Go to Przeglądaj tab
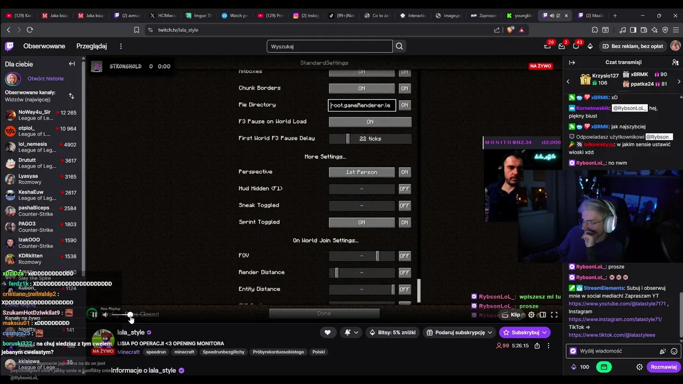 click(x=92, y=46)
